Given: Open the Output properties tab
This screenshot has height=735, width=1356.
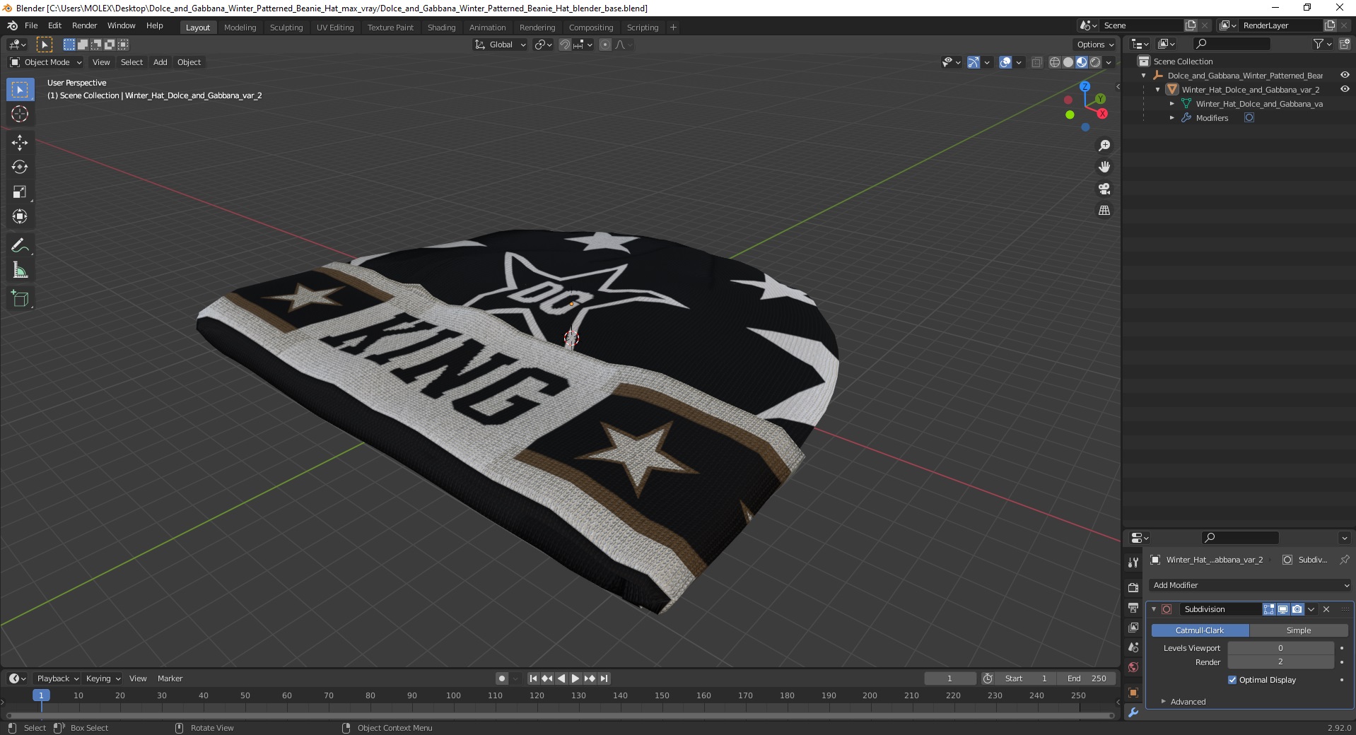Looking at the screenshot, I should 1133,608.
